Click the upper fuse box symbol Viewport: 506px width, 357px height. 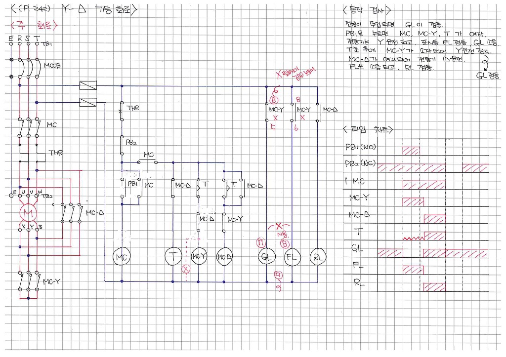click(88, 85)
